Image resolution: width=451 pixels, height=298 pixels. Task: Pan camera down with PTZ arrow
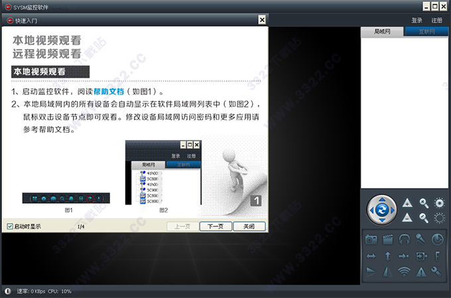click(x=381, y=220)
